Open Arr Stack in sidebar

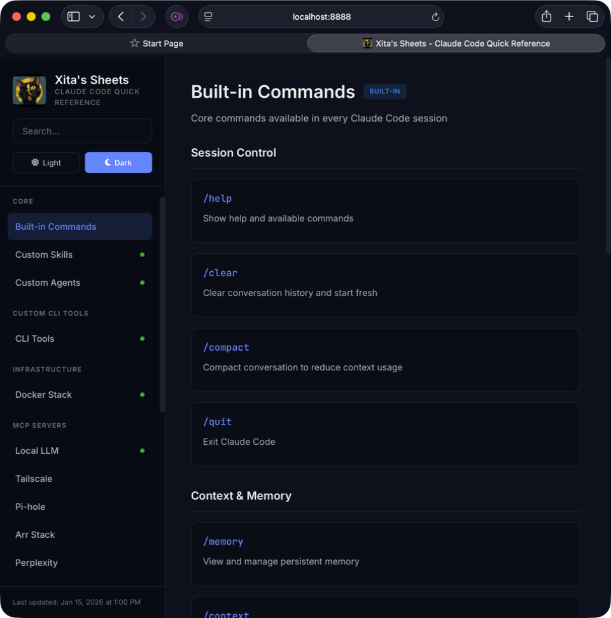coord(80,535)
